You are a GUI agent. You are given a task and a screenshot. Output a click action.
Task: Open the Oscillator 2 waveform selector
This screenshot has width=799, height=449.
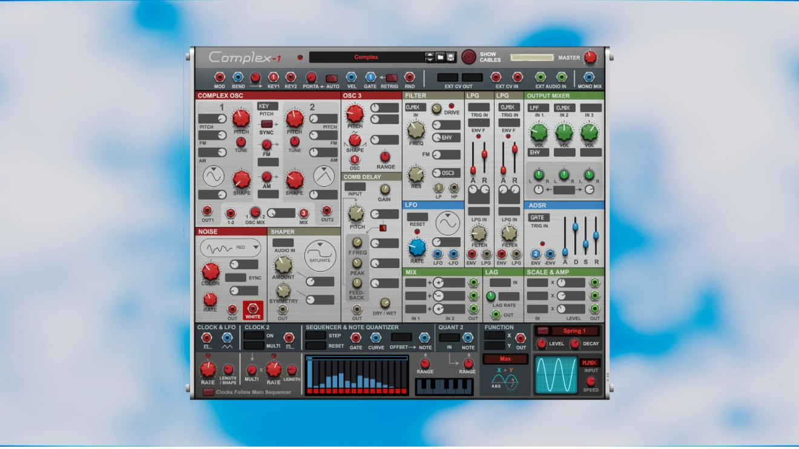tap(324, 177)
